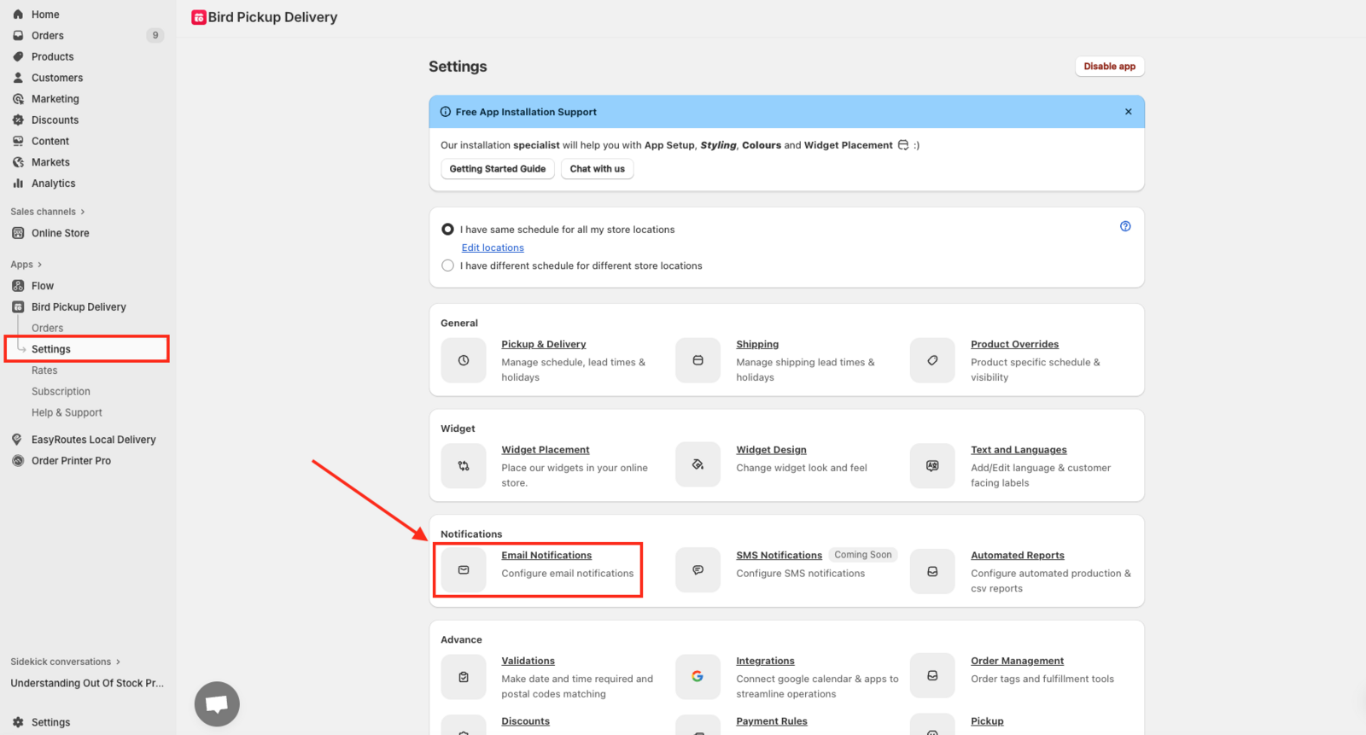Image resolution: width=1366 pixels, height=735 pixels.
Task: Open the Email Notifications link
Action: point(546,555)
